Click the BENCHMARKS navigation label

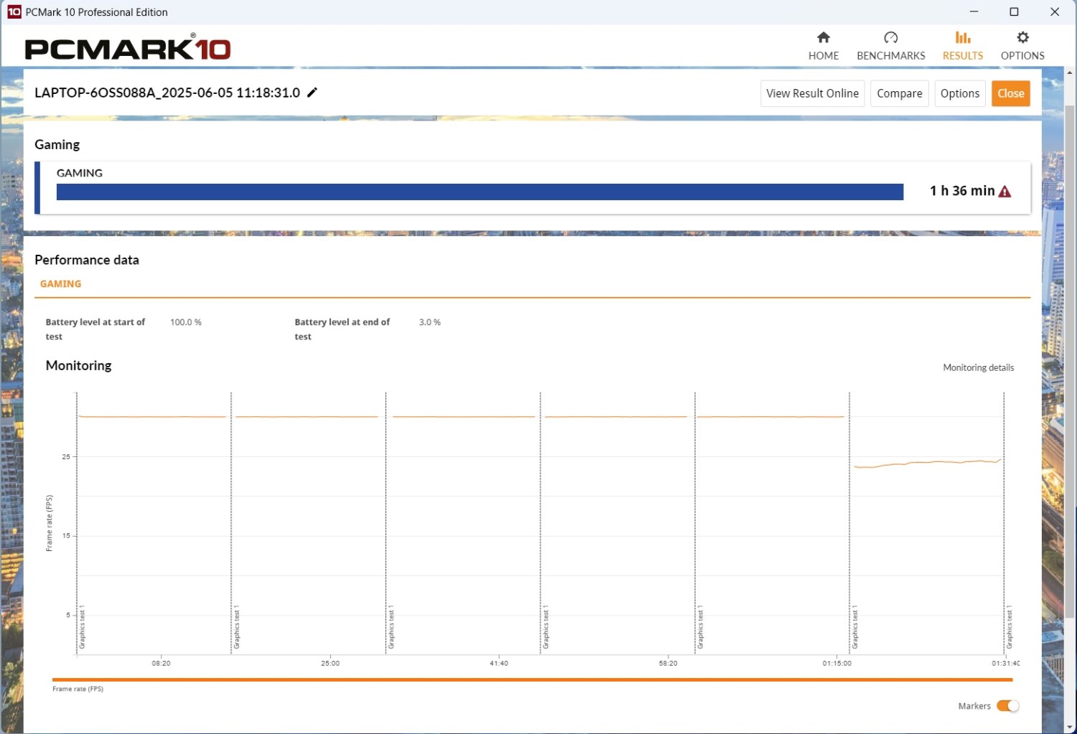click(891, 55)
